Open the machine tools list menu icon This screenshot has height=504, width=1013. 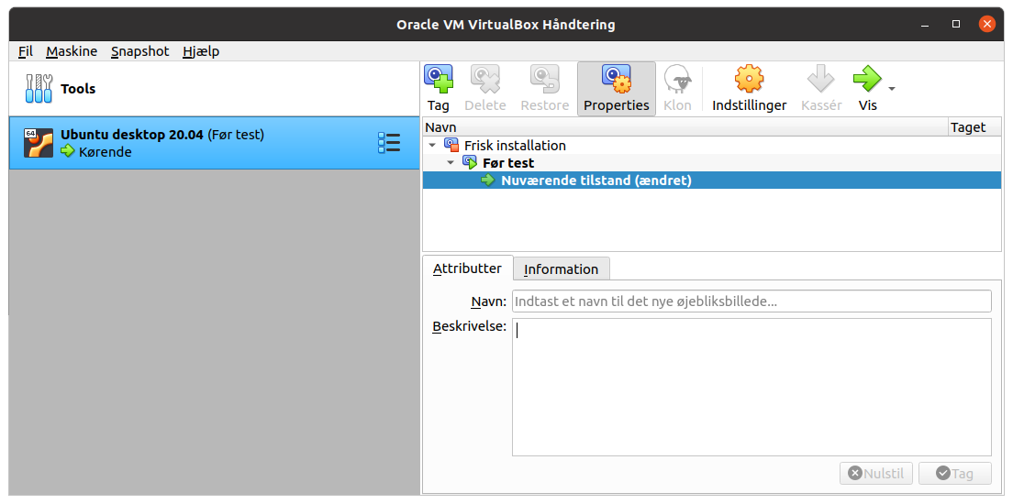(389, 143)
